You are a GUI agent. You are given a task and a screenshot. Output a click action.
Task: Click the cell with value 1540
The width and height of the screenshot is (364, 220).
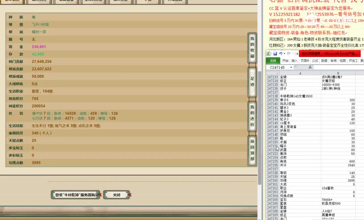click(x=338, y=165)
